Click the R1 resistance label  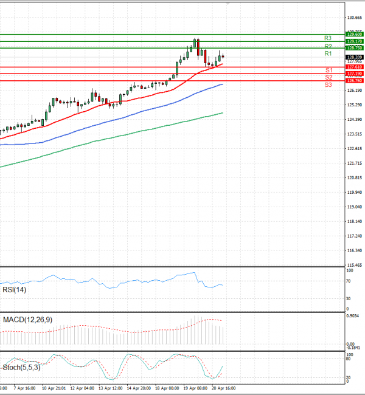tap(327, 54)
